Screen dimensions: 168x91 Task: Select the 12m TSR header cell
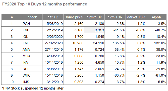[115, 17]
